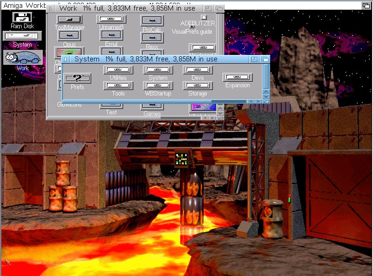
Task: Select the Rexx drawer icon
Action: coord(152,38)
